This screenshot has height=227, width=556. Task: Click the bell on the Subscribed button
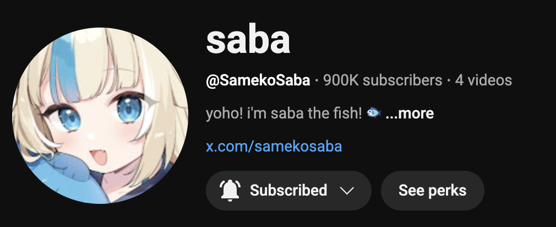[230, 191]
